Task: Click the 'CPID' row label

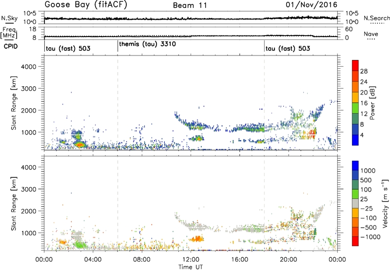Action: tap(11, 46)
